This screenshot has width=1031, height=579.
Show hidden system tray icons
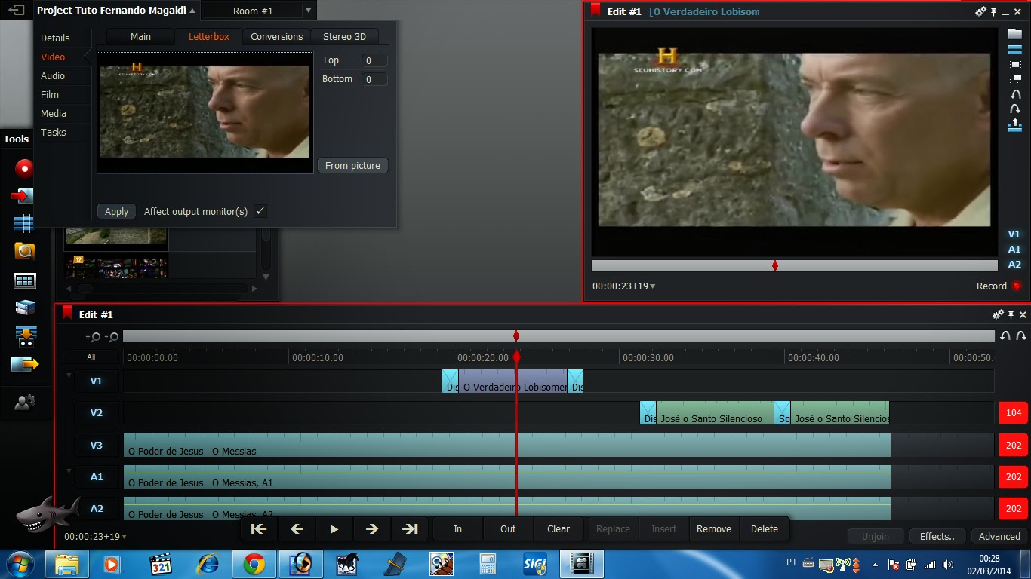876,565
